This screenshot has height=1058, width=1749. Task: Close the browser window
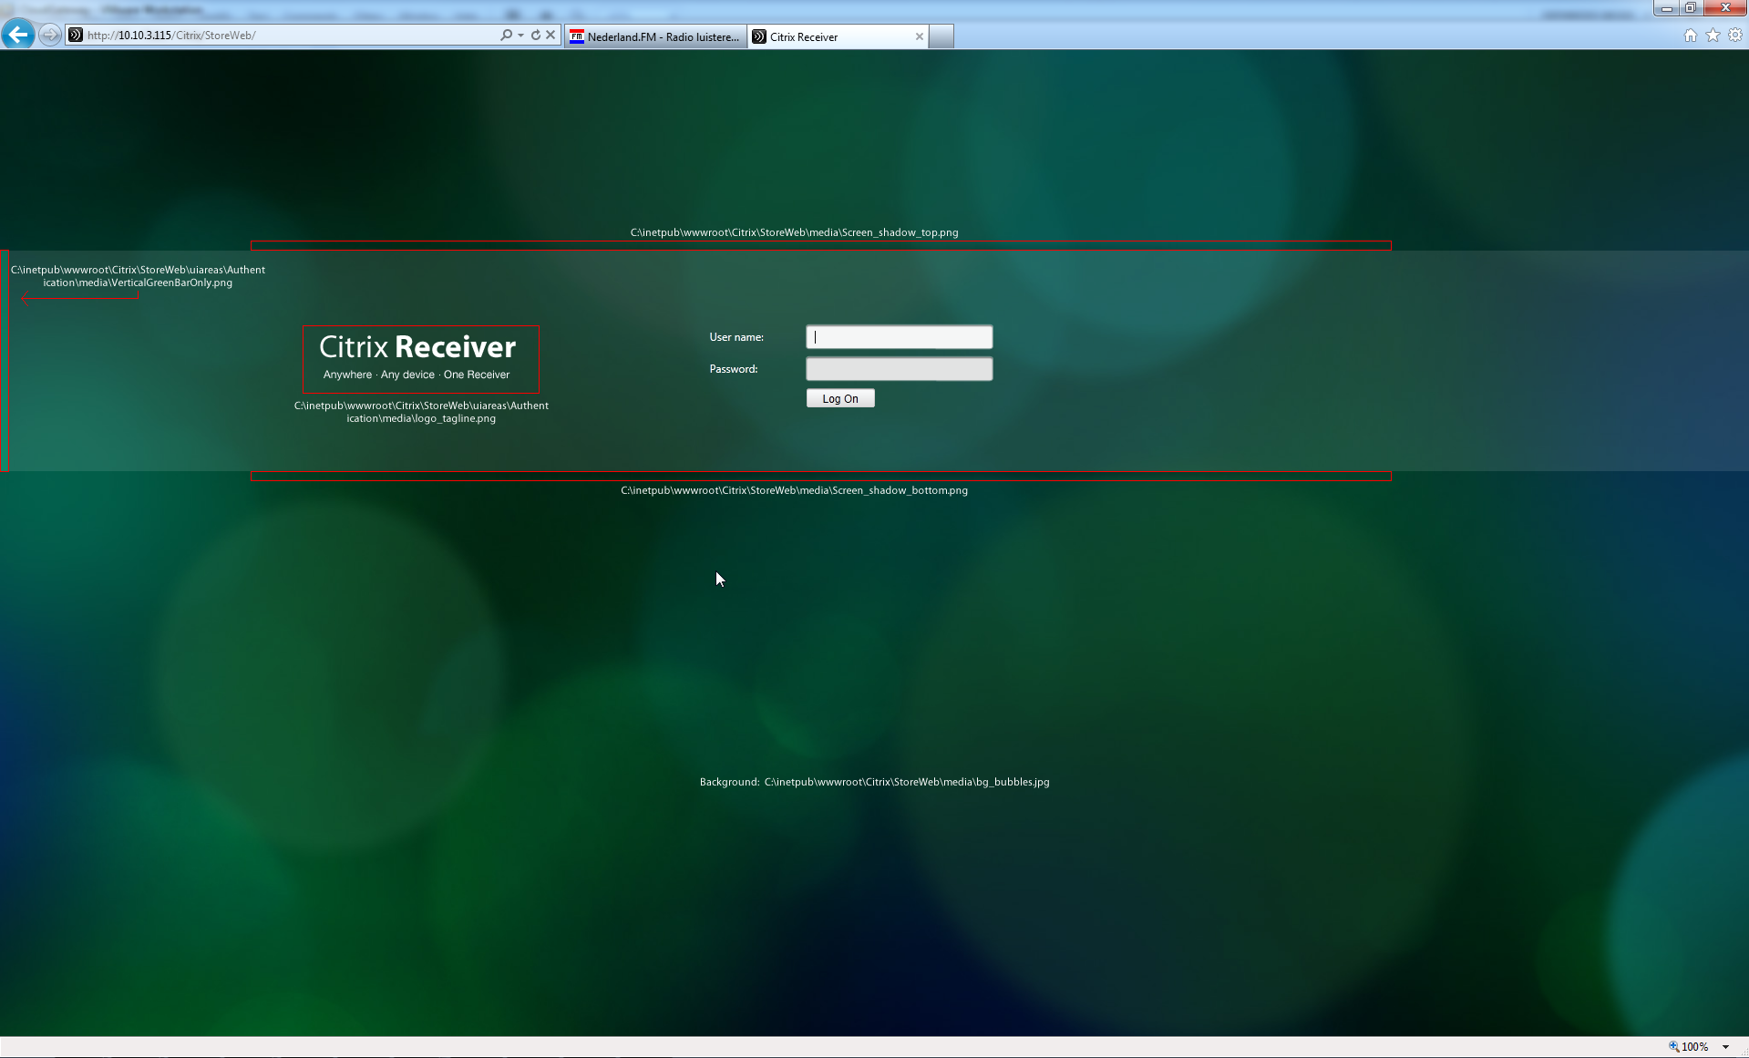pos(1725,8)
